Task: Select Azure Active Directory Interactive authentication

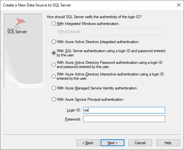Action: (54, 76)
